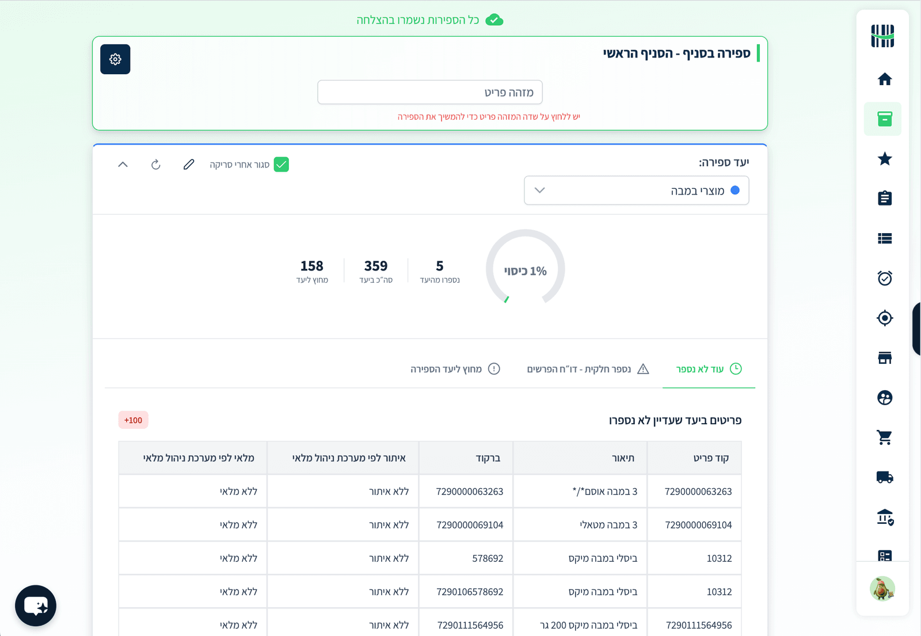Select the archive box inventory icon
Viewport: 921px width, 636px height.
[x=885, y=119]
